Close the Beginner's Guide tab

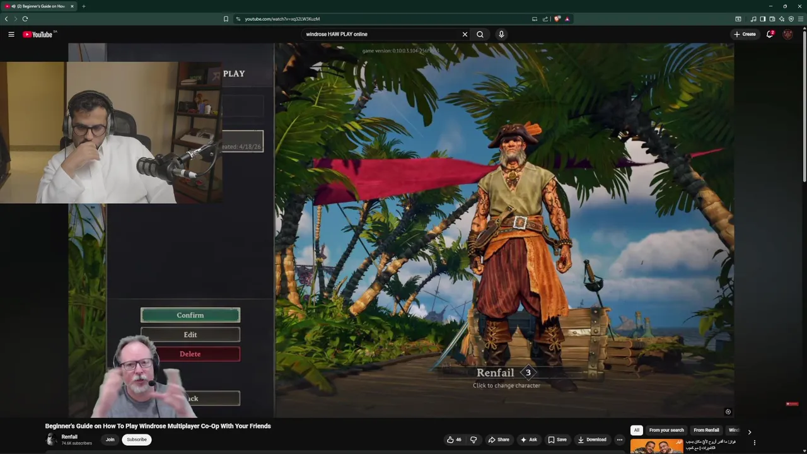pos(72,6)
